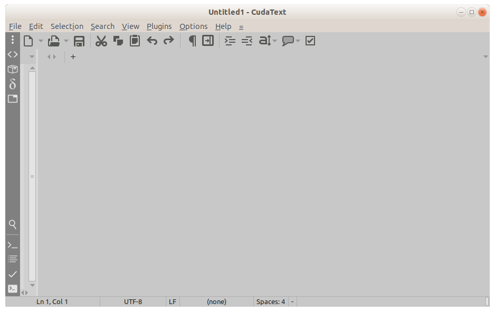
Task: Open the Selection menu
Action: pos(67,26)
